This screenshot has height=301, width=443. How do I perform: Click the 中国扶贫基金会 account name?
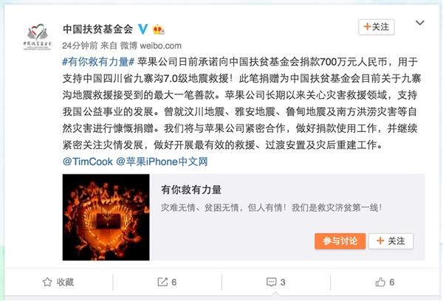tap(97, 29)
